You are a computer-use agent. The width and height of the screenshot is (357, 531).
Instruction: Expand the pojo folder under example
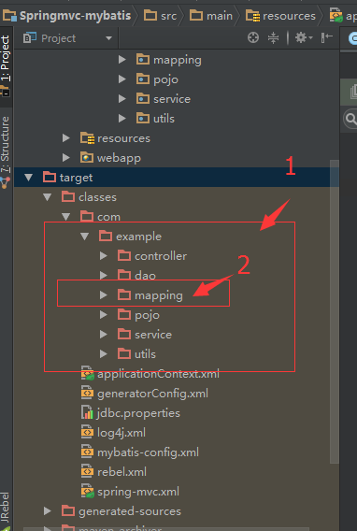click(104, 315)
